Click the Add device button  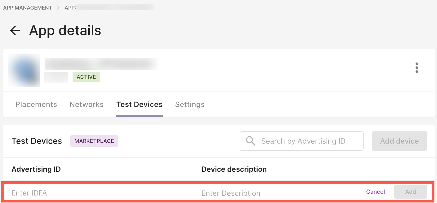(x=399, y=141)
